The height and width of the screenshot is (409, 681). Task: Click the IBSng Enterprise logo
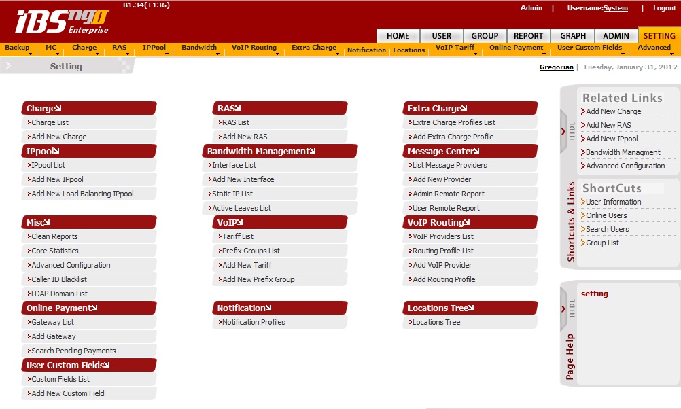(61, 22)
